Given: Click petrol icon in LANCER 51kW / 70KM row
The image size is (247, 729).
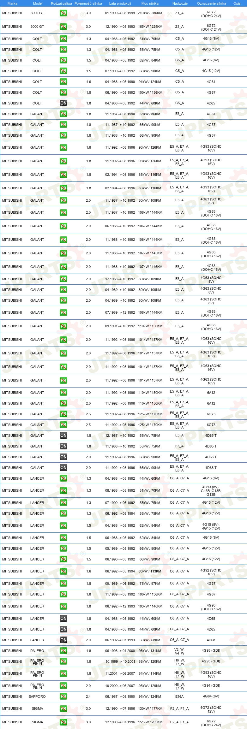Looking at the screenshot, I should [63, 491].
